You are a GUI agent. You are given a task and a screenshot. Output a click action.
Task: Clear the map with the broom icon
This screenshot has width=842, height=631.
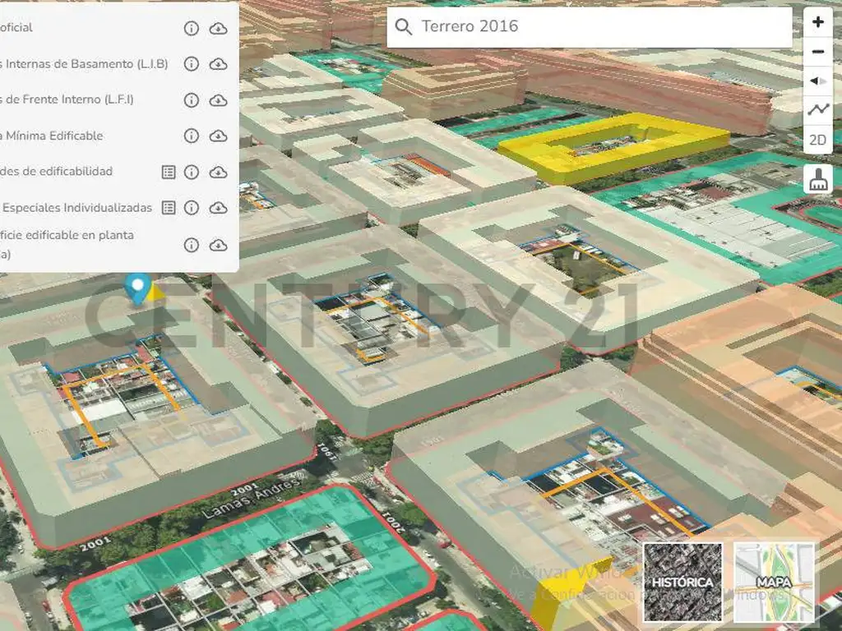(x=817, y=178)
